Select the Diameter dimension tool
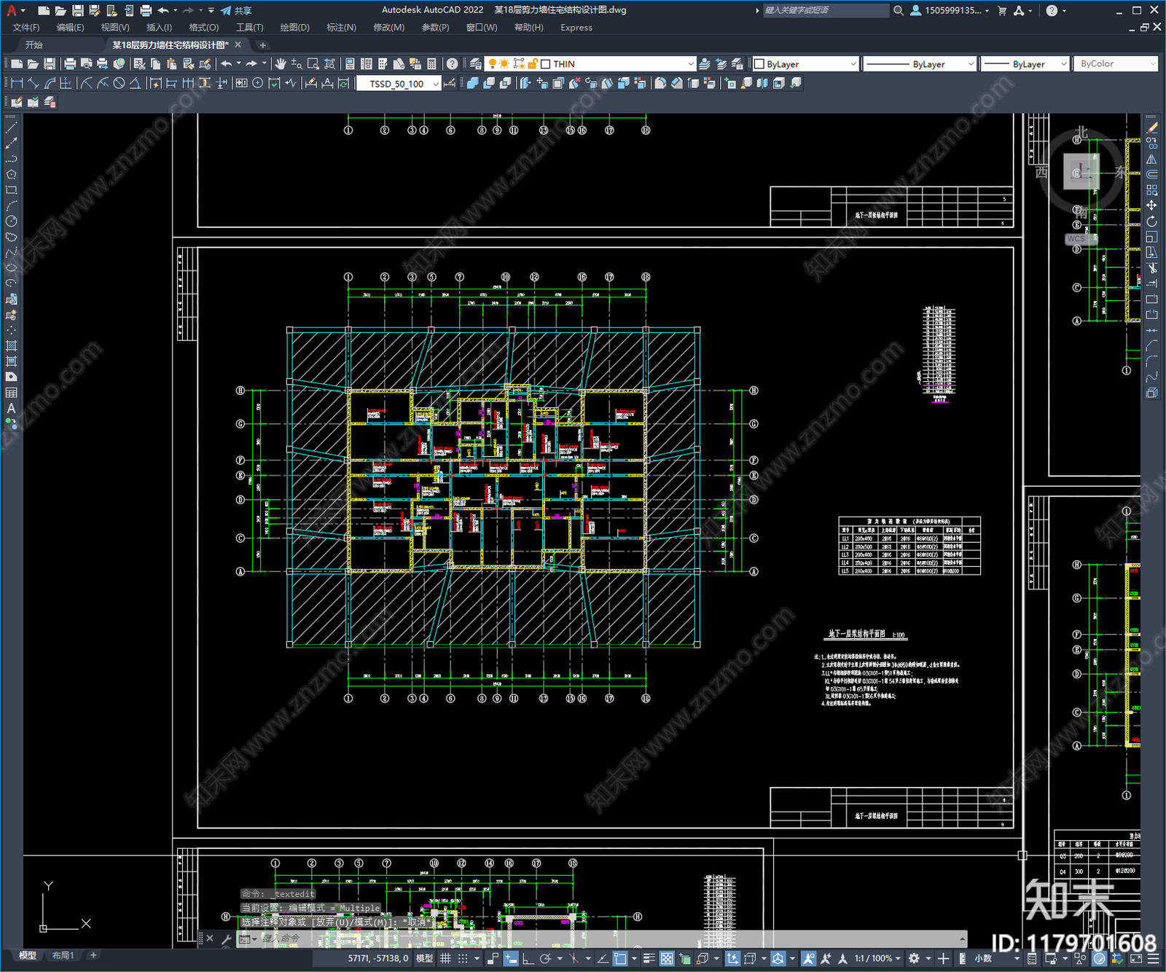1166x972 pixels. pos(119,83)
